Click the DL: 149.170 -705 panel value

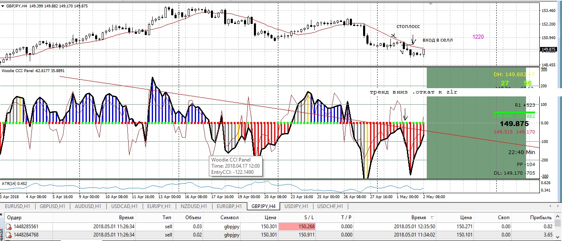[x=514, y=173]
